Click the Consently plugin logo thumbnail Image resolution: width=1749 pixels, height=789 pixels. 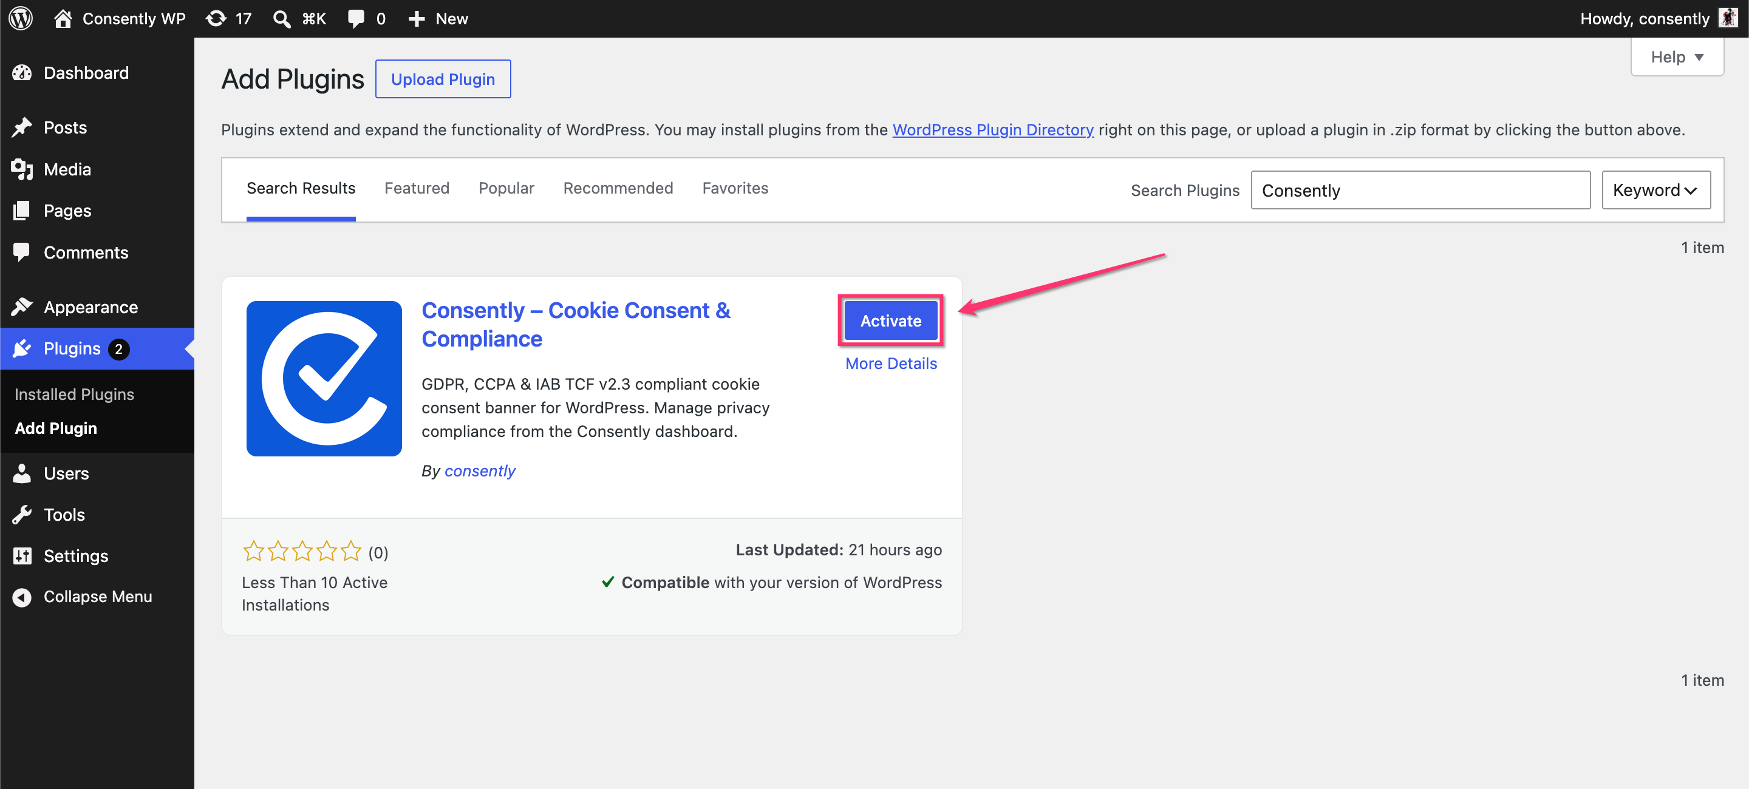324,379
